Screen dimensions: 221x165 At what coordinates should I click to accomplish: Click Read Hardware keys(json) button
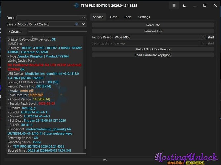153,55
